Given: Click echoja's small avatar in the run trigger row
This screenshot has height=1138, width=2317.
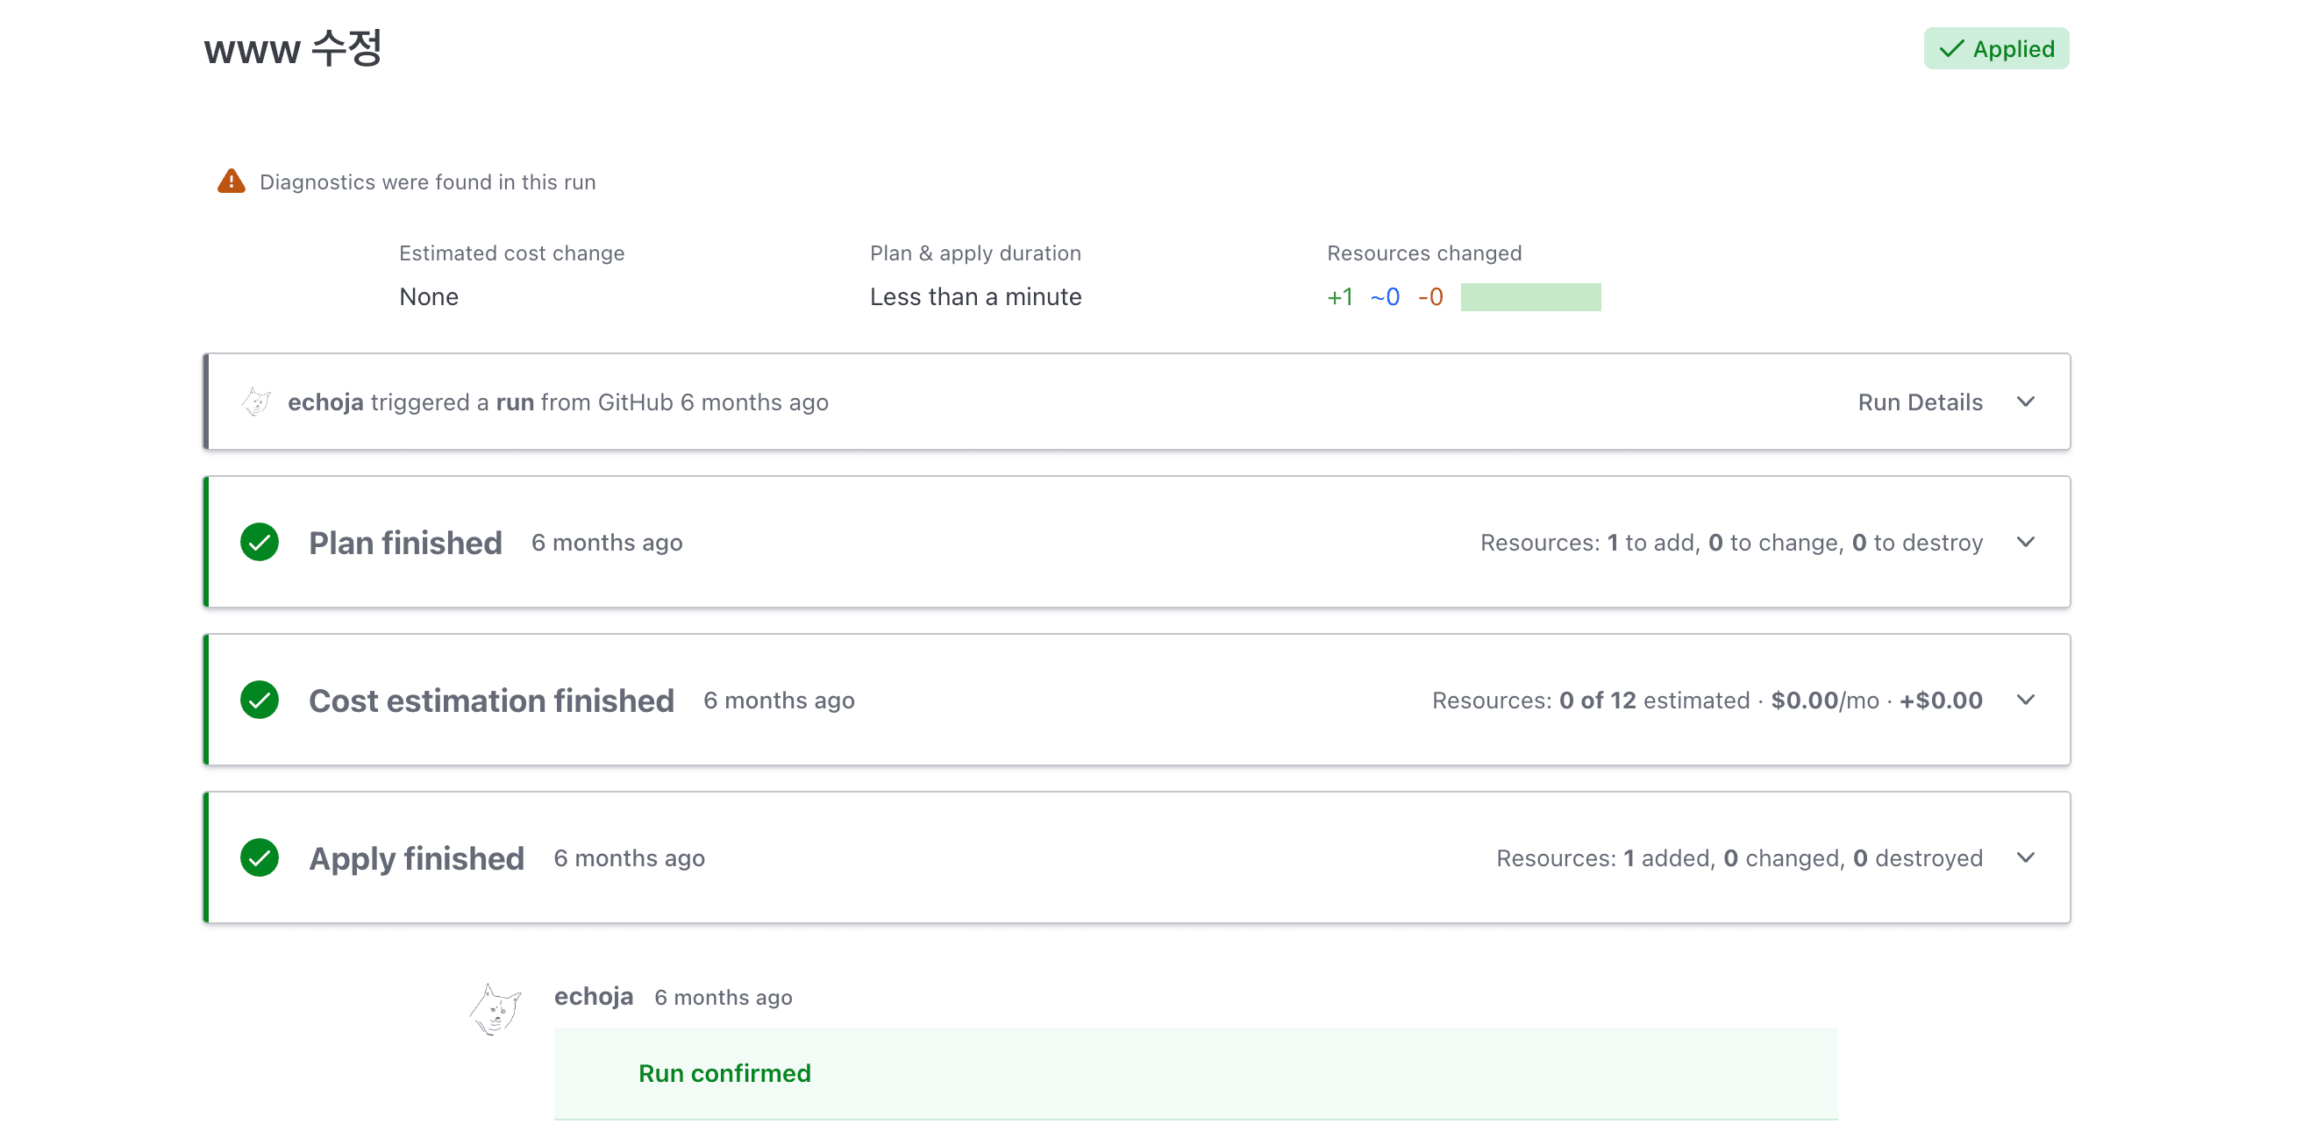Looking at the screenshot, I should click(256, 402).
